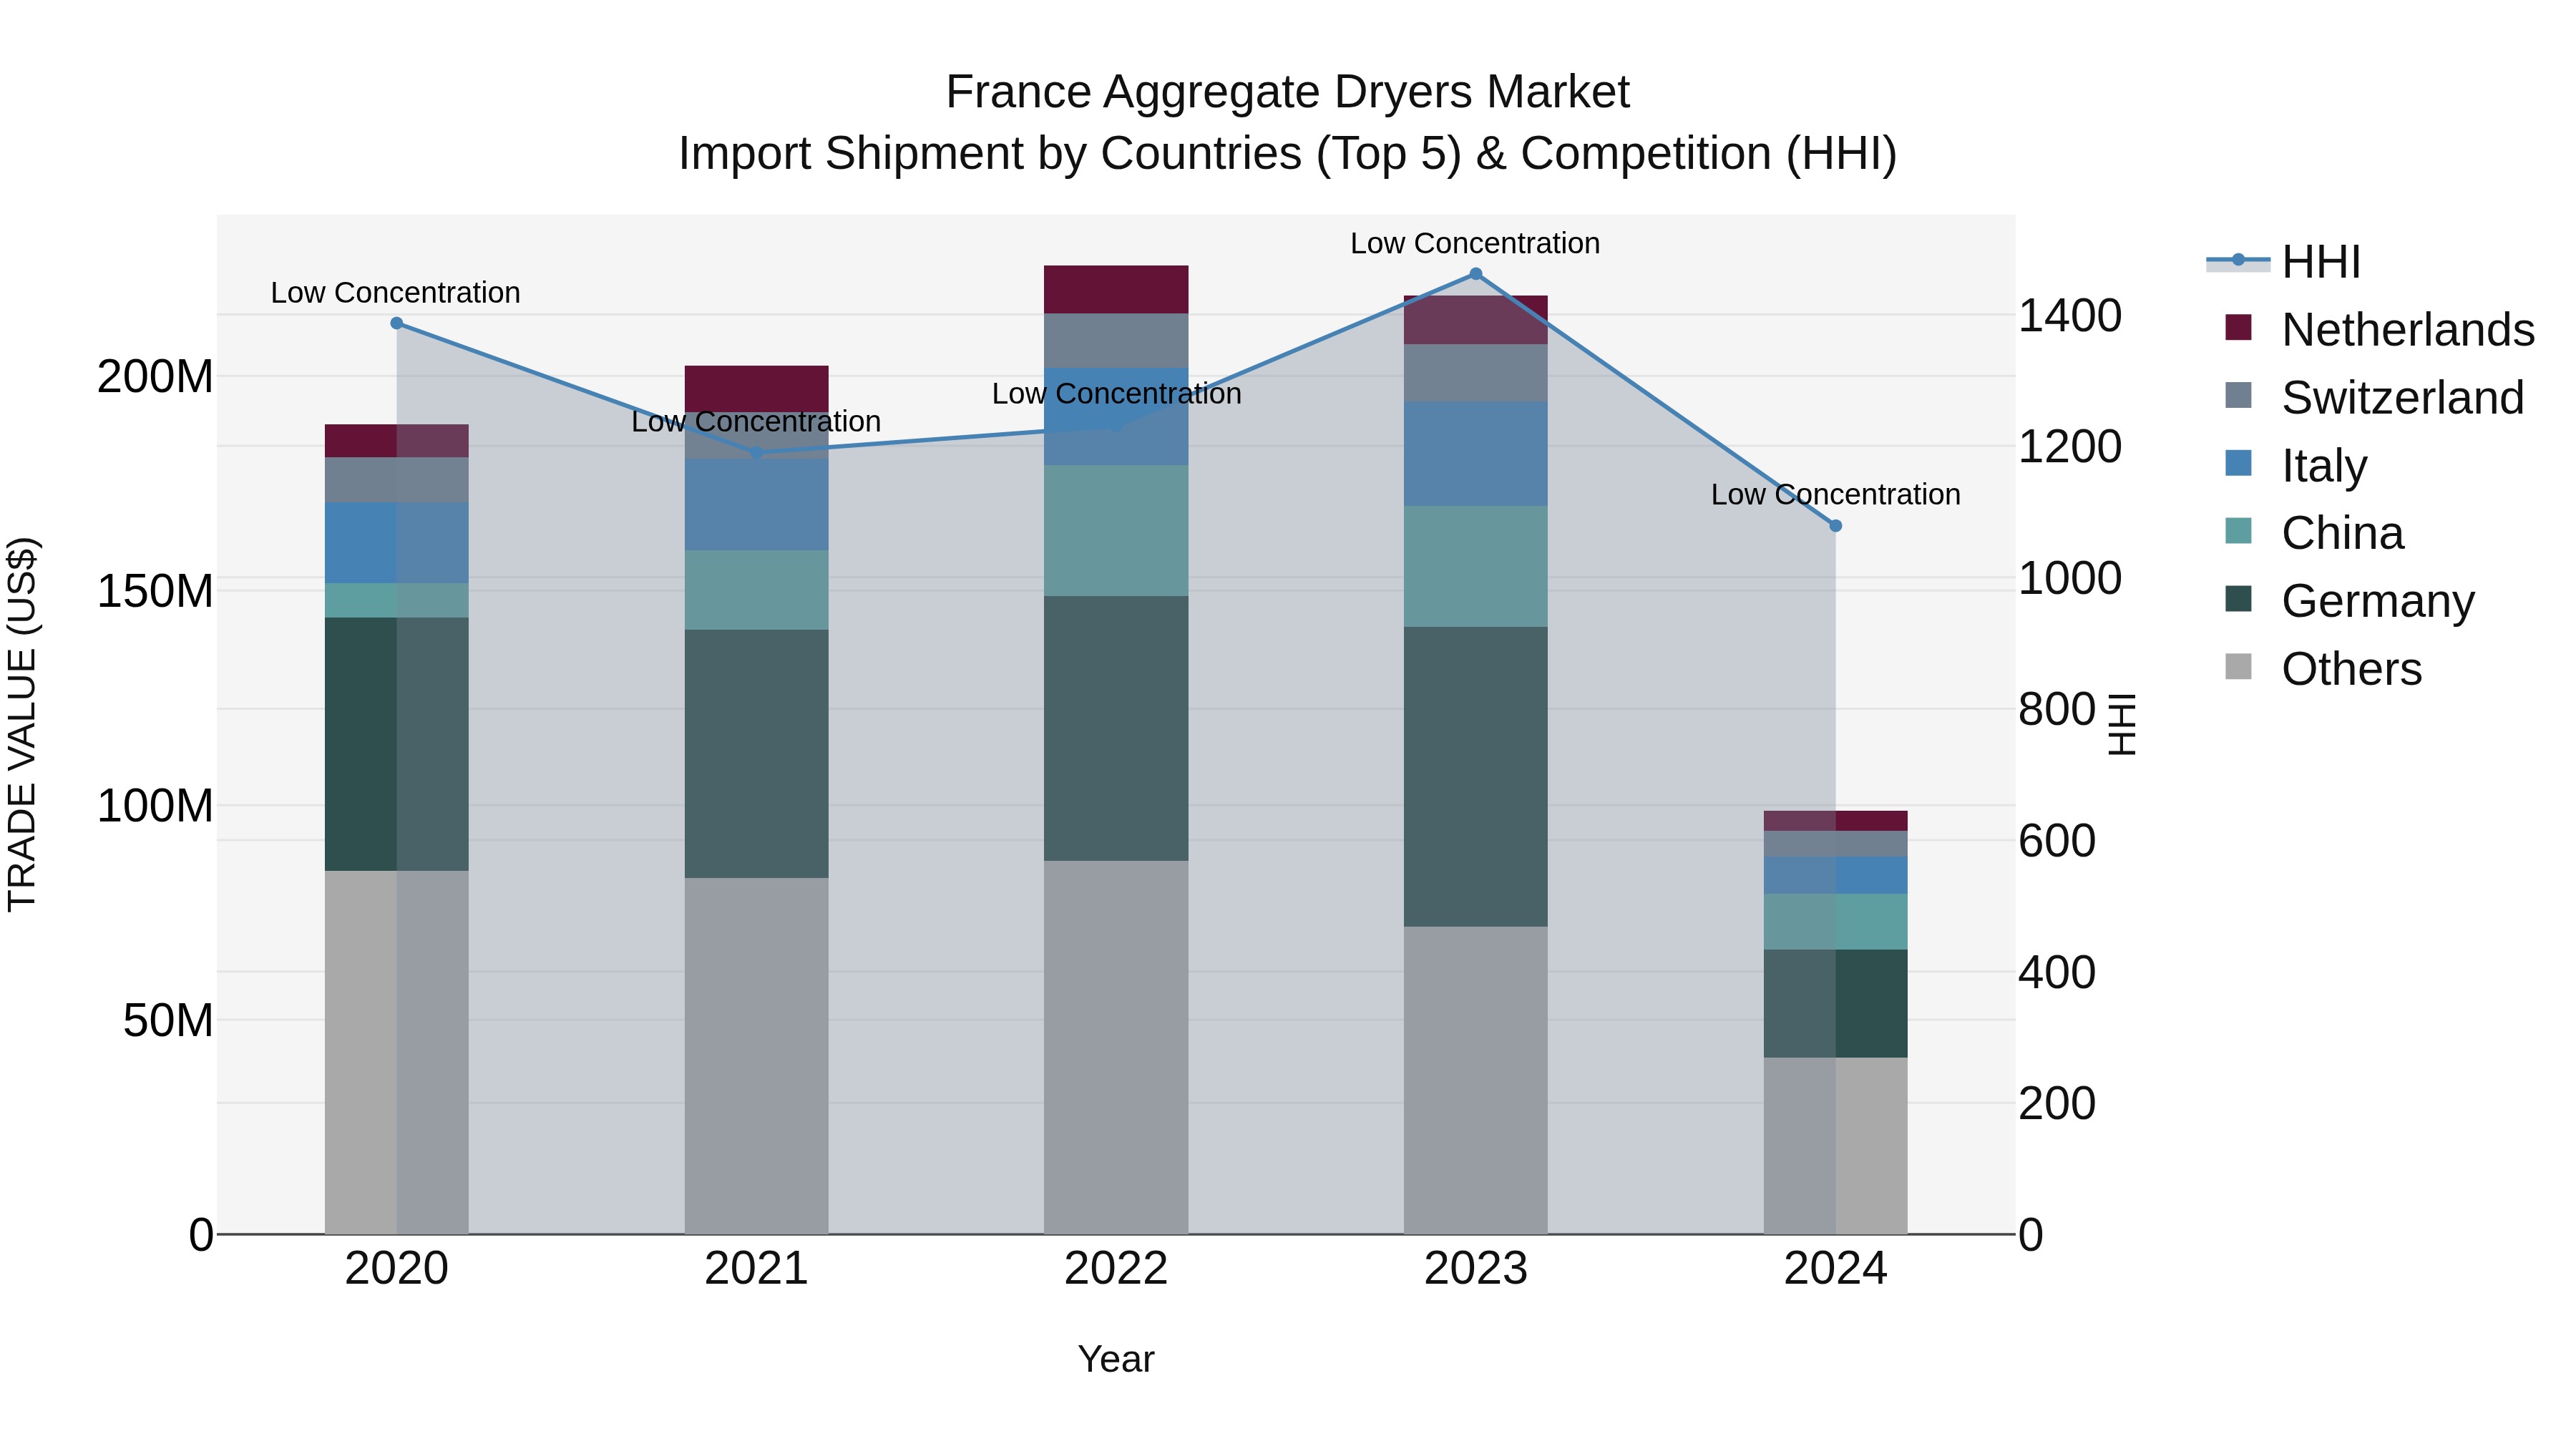Click the Low Concentration label above 2023
This screenshot has width=2576, height=1449.
click(1476, 243)
